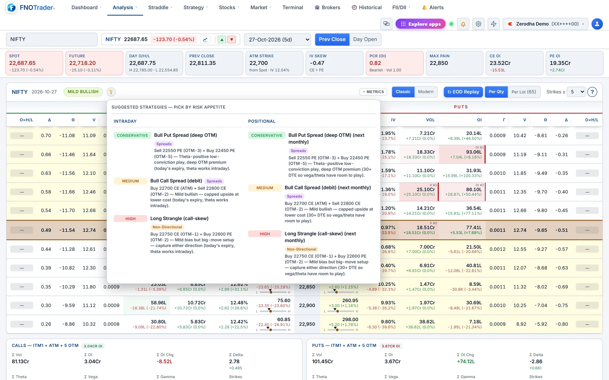The width and height of the screenshot is (609, 380).
Task: Open the Analysis tab
Action: [x=125, y=8]
